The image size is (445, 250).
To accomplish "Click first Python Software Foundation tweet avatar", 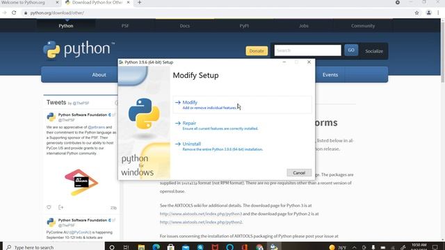I will 51,117.
